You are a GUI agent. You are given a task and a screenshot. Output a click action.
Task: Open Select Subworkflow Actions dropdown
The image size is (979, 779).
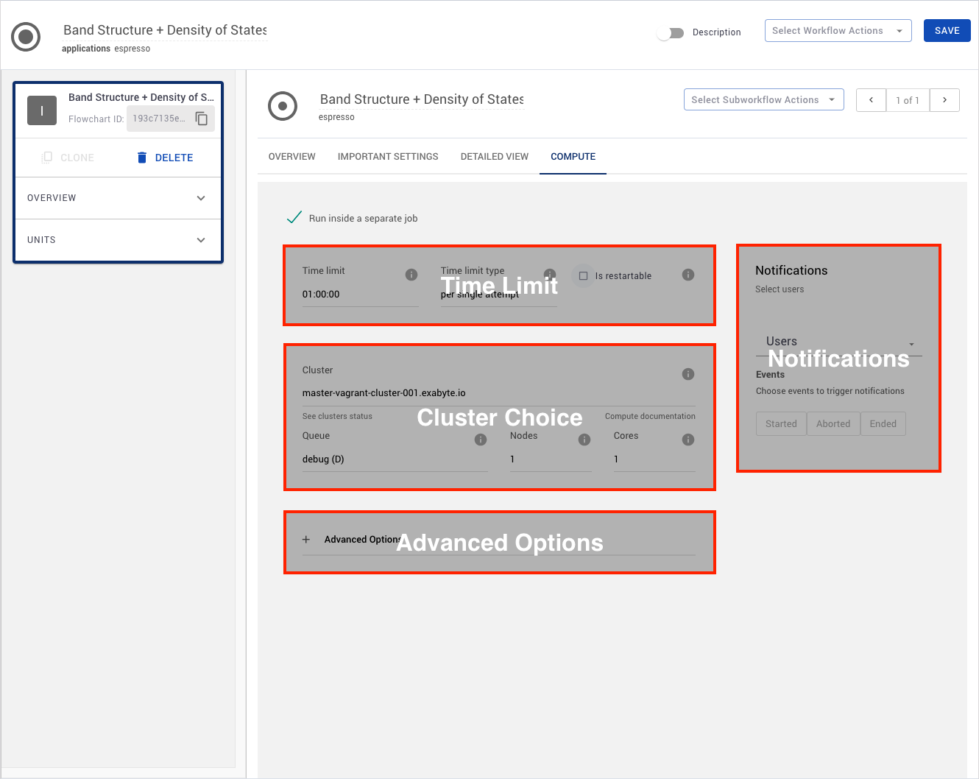click(x=763, y=100)
